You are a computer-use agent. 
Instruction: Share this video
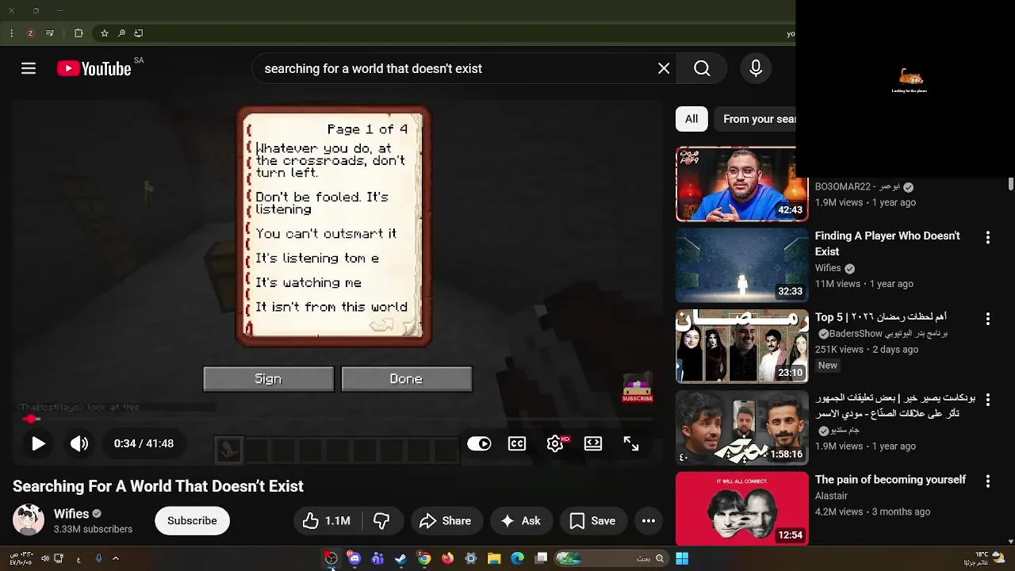446,521
